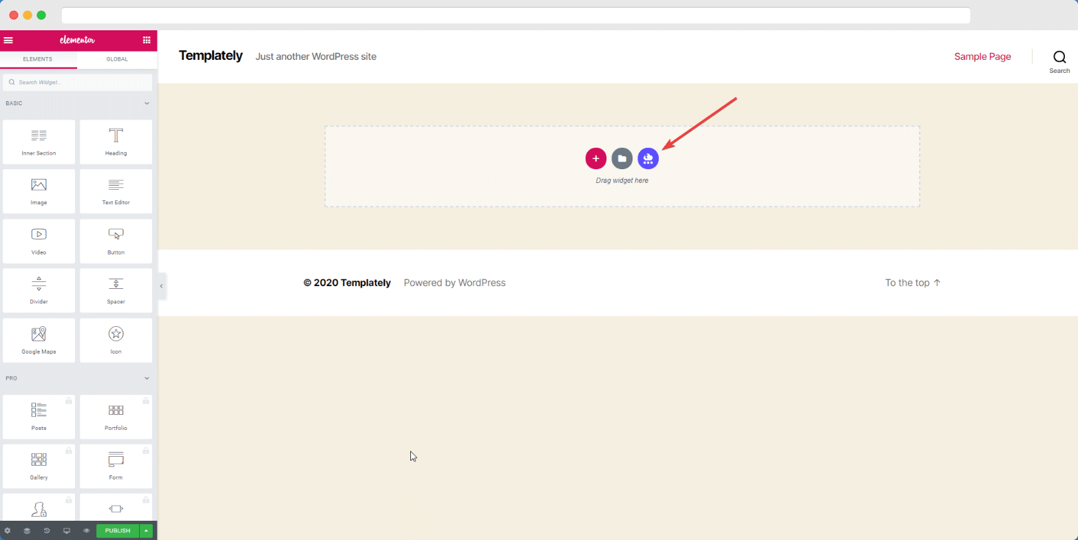The height and width of the screenshot is (540, 1078).
Task: Click the Powered by WordPress link
Action: coord(454,283)
